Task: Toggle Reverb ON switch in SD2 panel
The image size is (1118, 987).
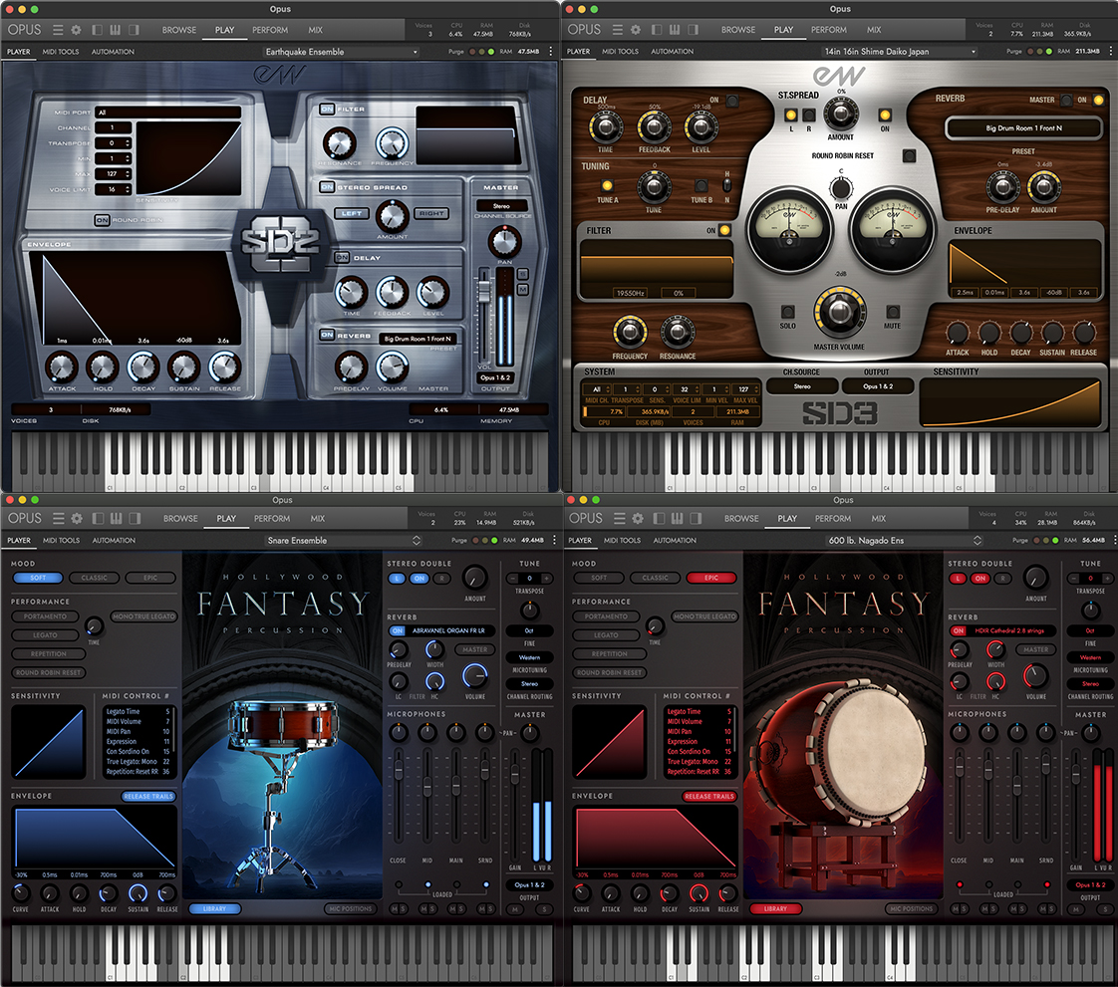Action: coord(327,335)
